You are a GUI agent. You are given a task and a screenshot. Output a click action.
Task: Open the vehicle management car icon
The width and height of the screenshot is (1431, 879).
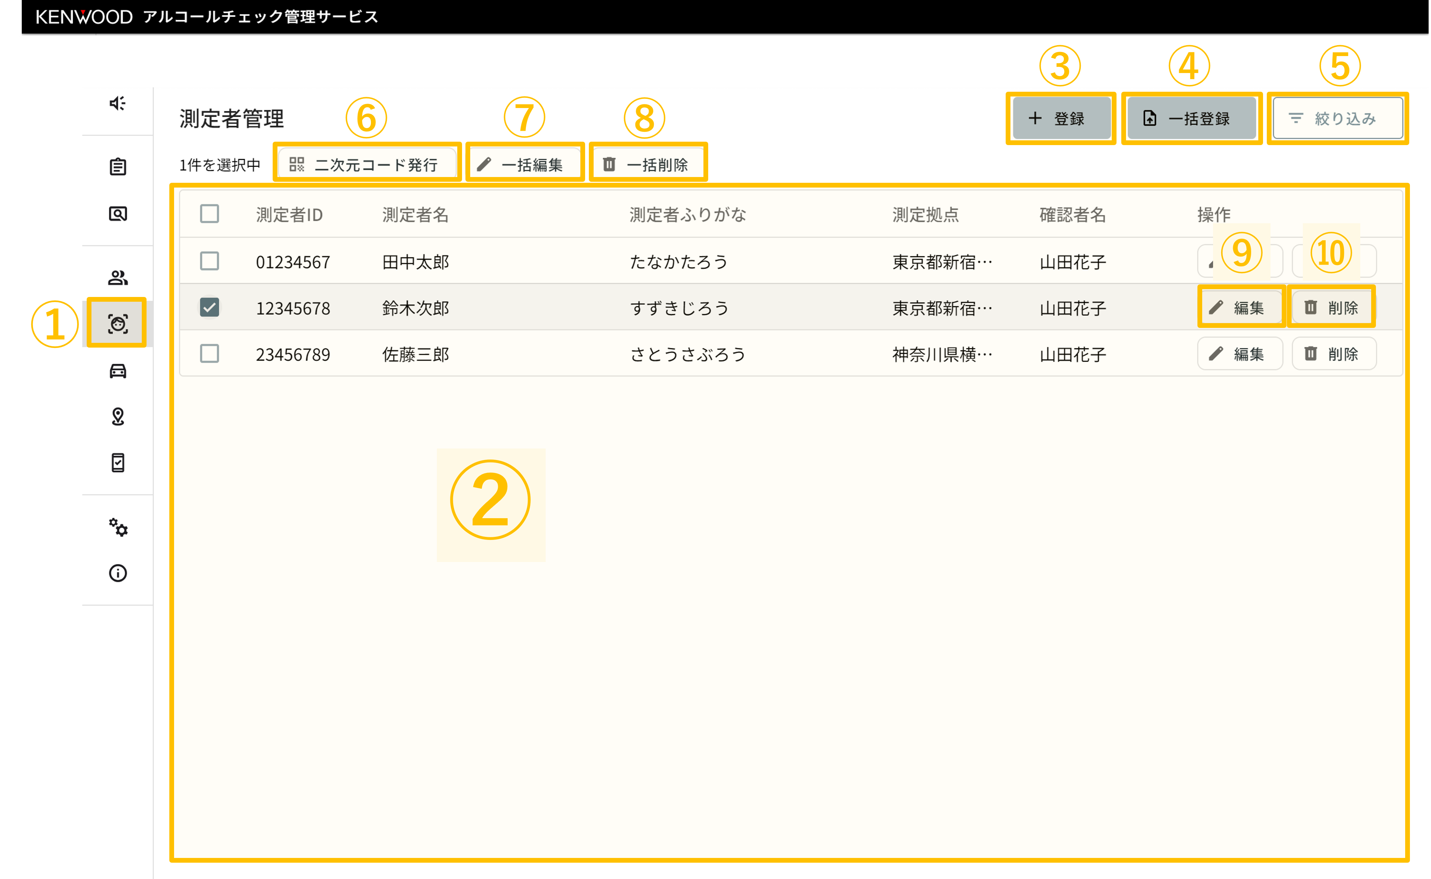[118, 370]
